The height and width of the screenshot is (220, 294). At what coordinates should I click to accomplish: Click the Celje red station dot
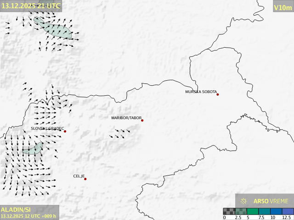pyautogui.click(x=85, y=179)
